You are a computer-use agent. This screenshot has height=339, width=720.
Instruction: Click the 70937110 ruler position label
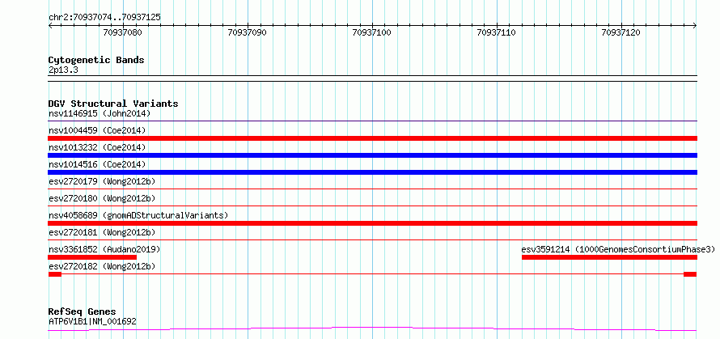[x=497, y=32]
